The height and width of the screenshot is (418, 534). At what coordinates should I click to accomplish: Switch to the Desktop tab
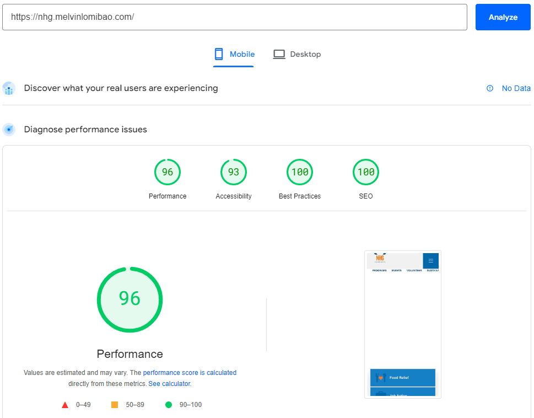click(x=297, y=54)
